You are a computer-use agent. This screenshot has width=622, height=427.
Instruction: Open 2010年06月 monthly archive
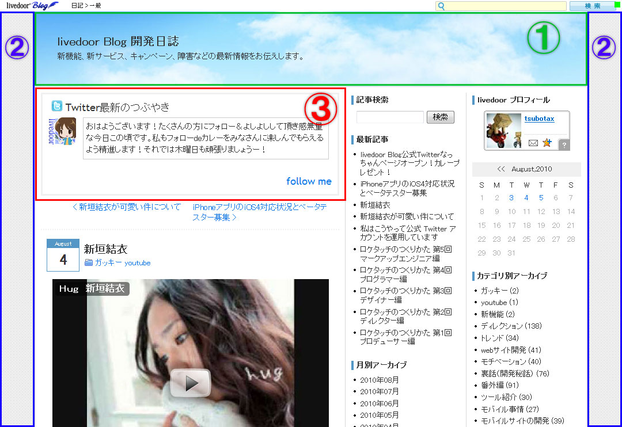coord(379,403)
